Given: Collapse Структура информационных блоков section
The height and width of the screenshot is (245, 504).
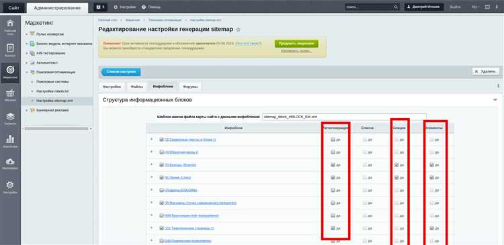Looking at the screenshot, I should coord(495,100).
